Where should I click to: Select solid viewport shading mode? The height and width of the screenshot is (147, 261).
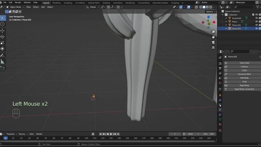point(204,7)
